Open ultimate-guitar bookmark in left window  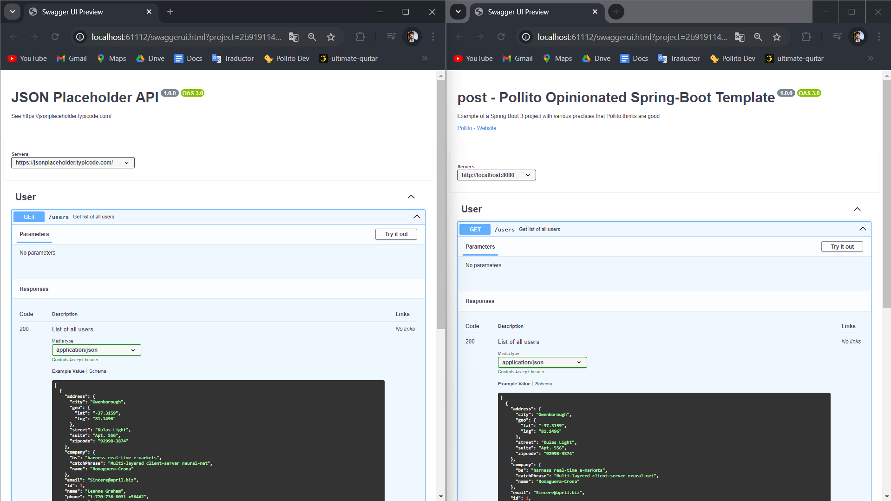coord(348,59)
